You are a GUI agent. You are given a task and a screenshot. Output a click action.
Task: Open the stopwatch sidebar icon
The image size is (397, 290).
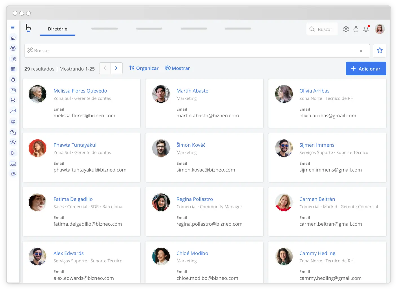click(x=13, y=80)
